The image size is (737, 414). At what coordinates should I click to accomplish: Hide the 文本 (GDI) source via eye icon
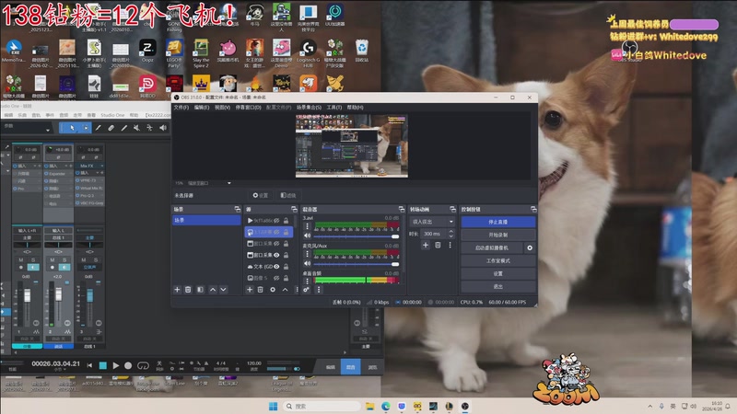click(277, 267)
